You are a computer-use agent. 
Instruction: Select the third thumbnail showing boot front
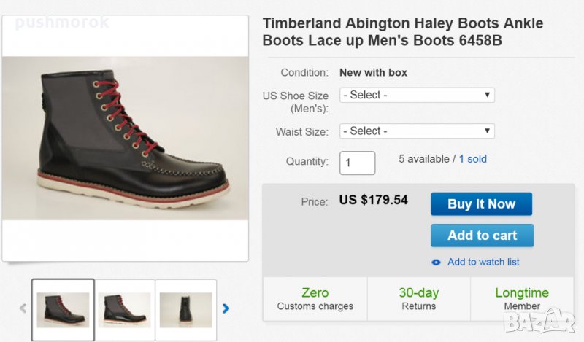pyautogui.click(x=185, y=309)
